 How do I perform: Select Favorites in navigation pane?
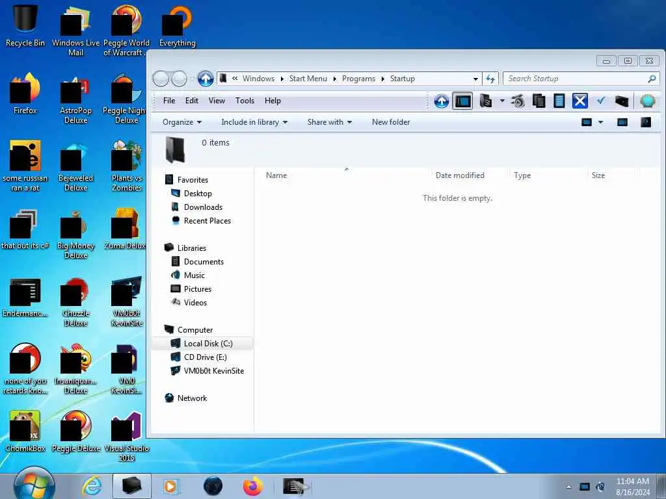click(193, 180)
